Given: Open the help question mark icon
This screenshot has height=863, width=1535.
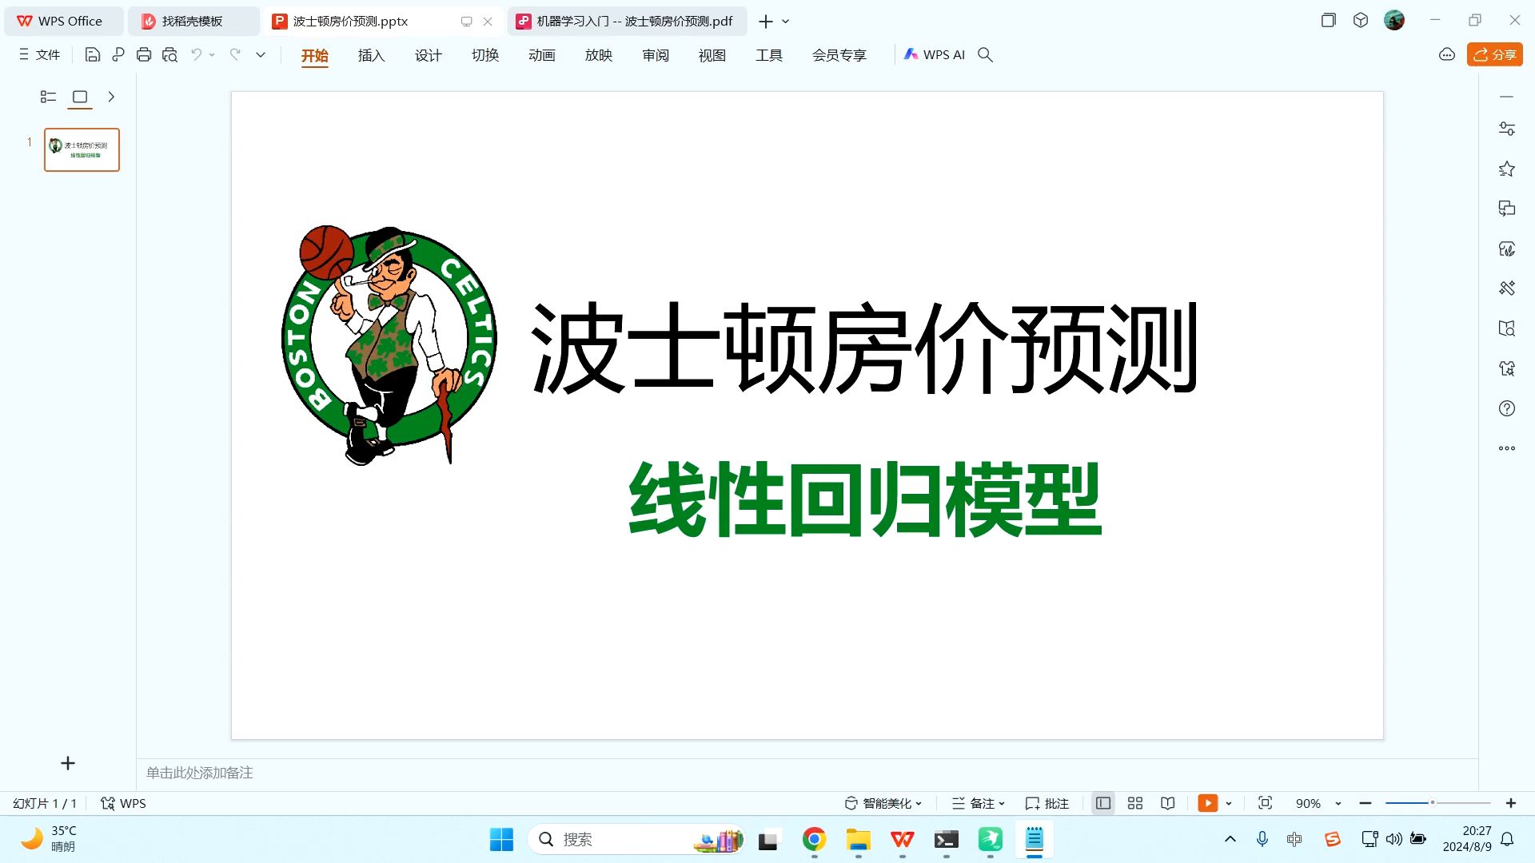Looking at the screenshot, I should tap(1507, 408).
